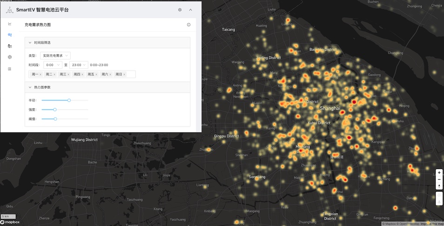
Task: Remove the 周六 tag
Action: coord(110,74)
